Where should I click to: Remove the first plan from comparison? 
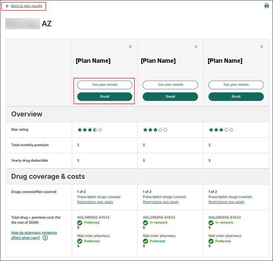click(x=130, y=47)
